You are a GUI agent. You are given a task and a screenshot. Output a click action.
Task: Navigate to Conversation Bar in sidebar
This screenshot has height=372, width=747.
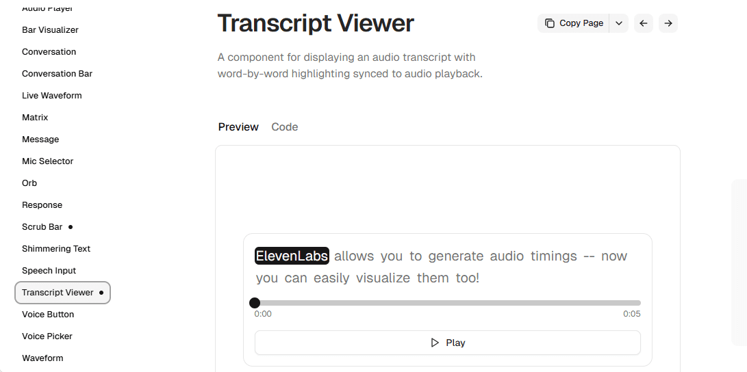(57, 74)
